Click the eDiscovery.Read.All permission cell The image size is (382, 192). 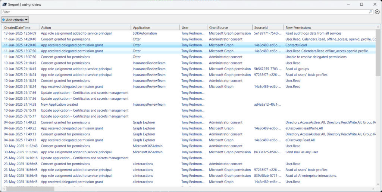[x=300, y=140]
